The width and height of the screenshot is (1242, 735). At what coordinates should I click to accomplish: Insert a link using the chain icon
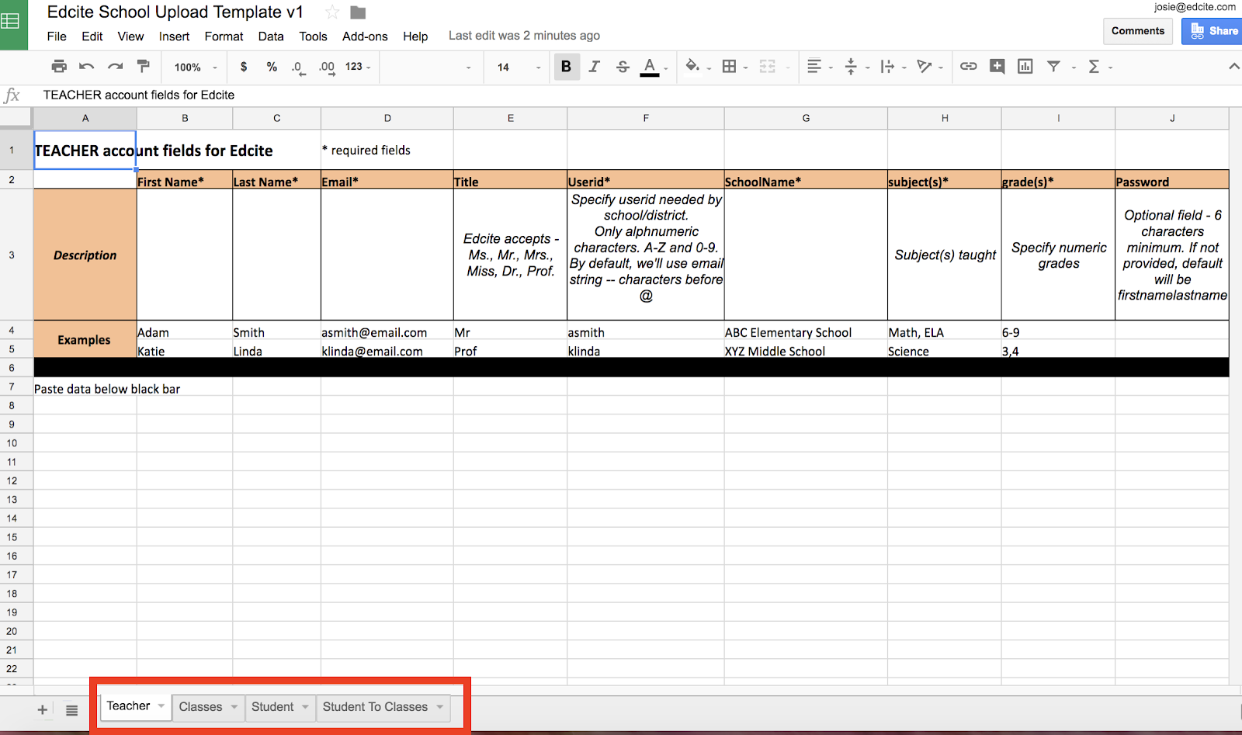(969, 67)
